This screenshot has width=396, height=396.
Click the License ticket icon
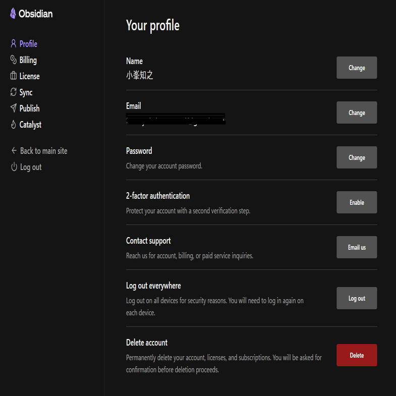[14, 76]
